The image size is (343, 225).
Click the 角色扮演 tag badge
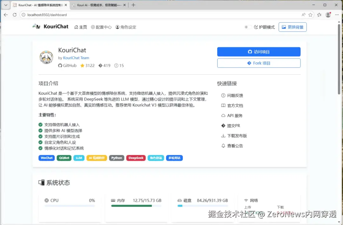tap(156, 158)
